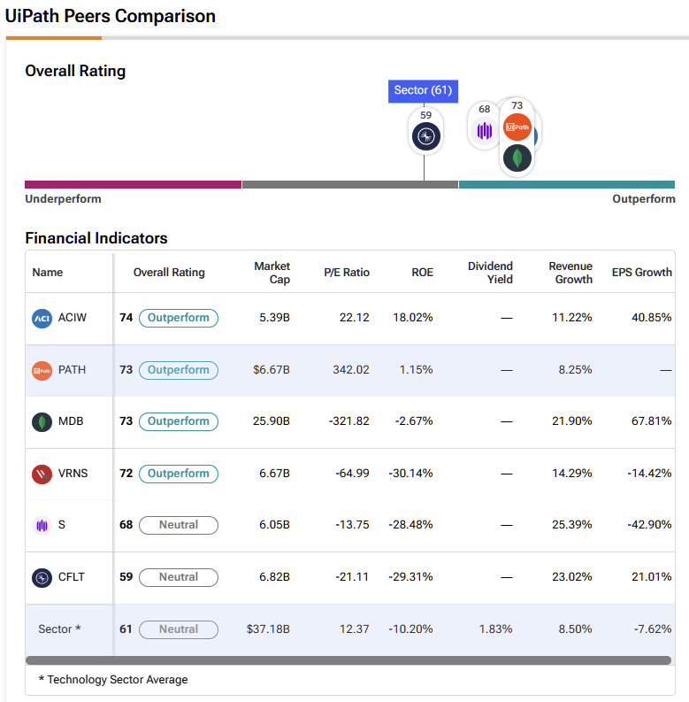
Task: Open the ACIW ticker link
Action: pos(73,319)
